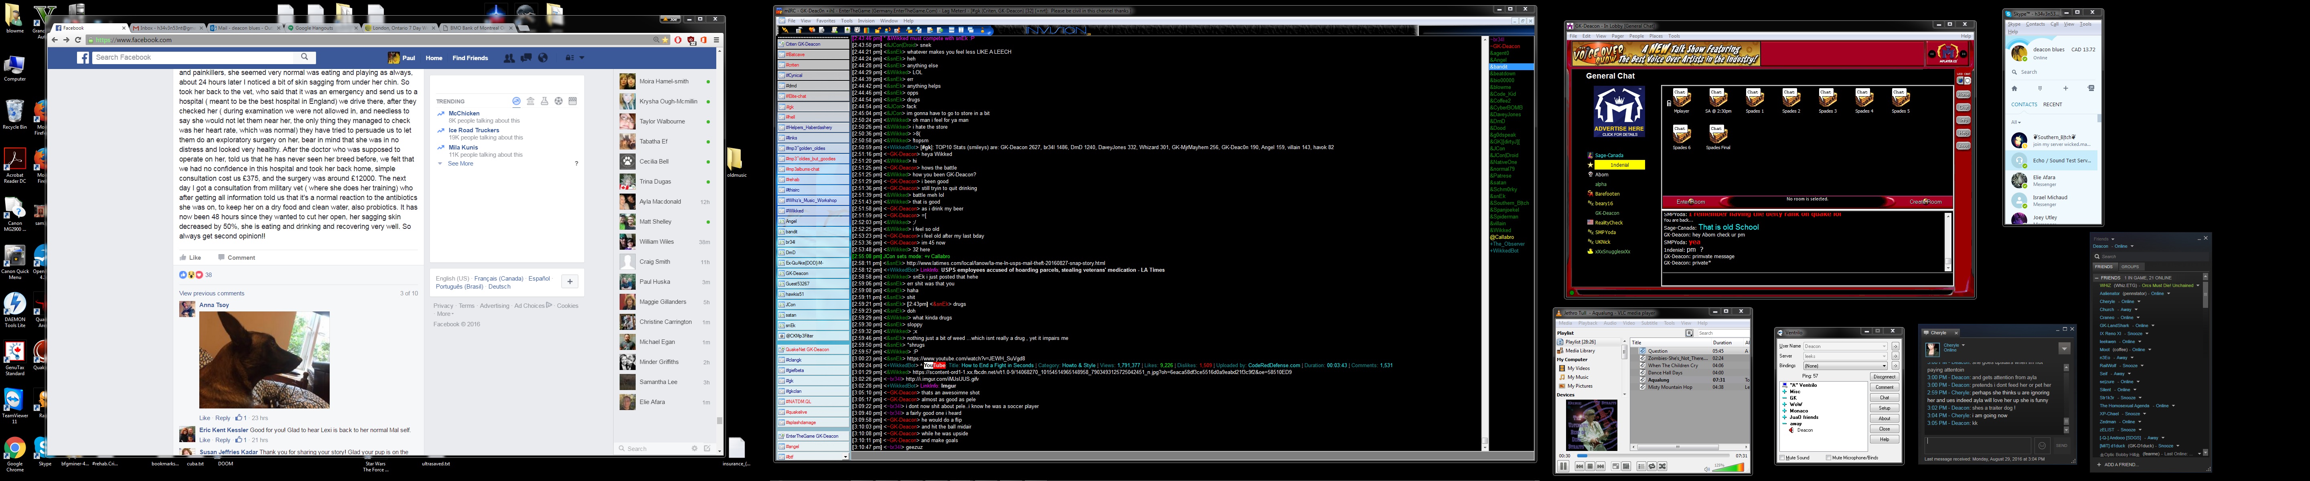Viewport: 2310px width, 481px height.
Task: Switch to GROUPS tab in Steam friends
Action: [x=2130, y=267]
